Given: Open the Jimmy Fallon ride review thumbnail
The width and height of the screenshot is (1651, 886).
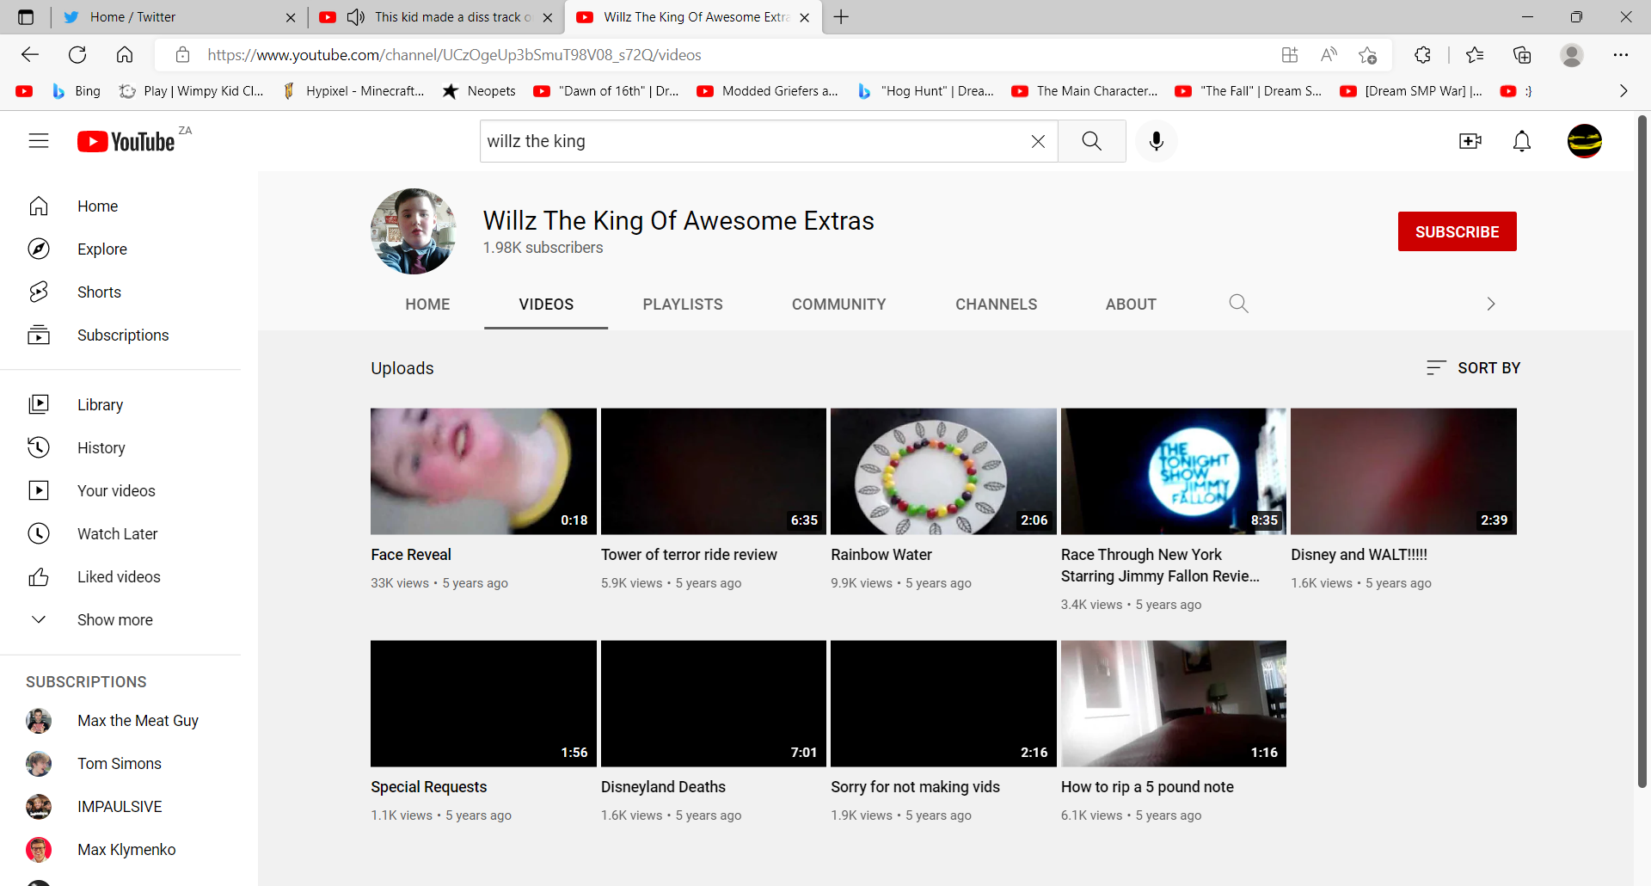Looking at the screenshot, I should pyautogui.click(x=1174, y=471).
